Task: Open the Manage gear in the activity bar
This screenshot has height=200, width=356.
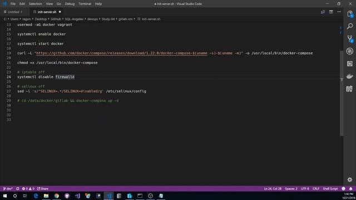Action: click(350, 179)
